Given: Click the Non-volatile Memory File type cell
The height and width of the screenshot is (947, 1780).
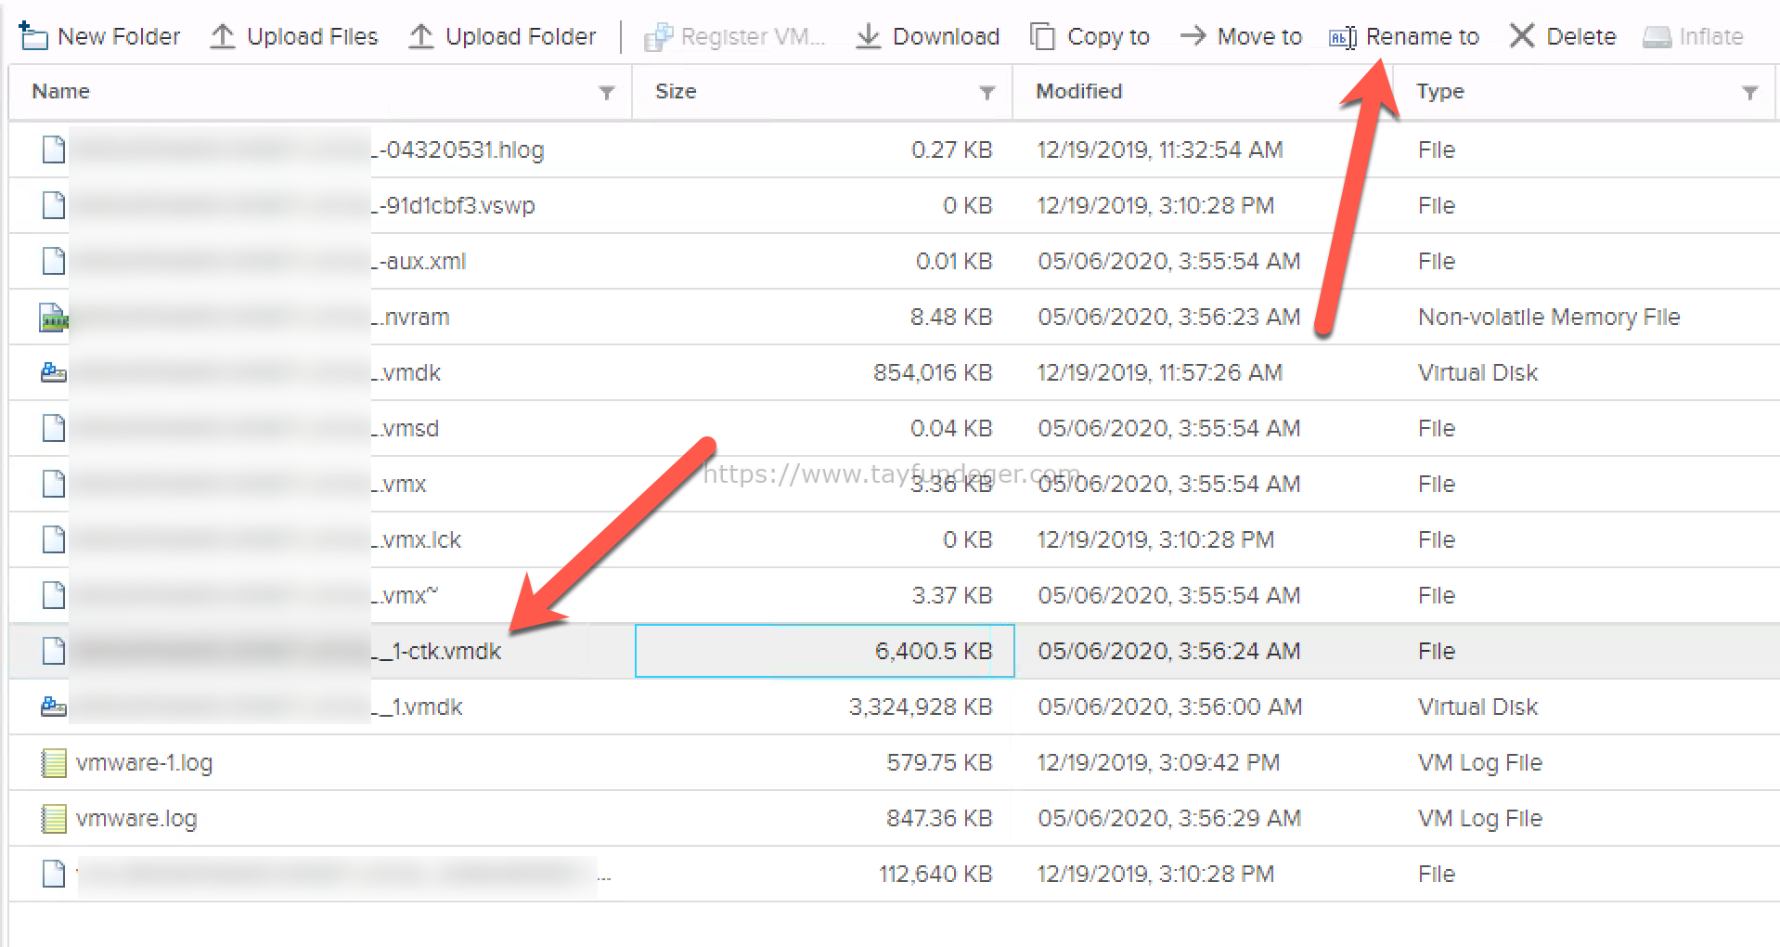Looking at the screenshot, I should coord(1549,318).
